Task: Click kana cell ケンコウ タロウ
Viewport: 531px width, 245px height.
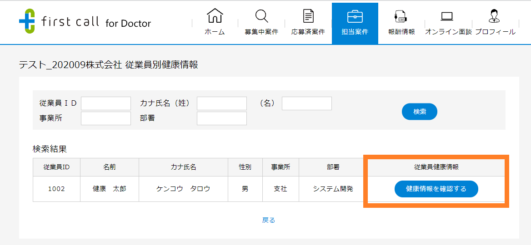Action: 183,189
